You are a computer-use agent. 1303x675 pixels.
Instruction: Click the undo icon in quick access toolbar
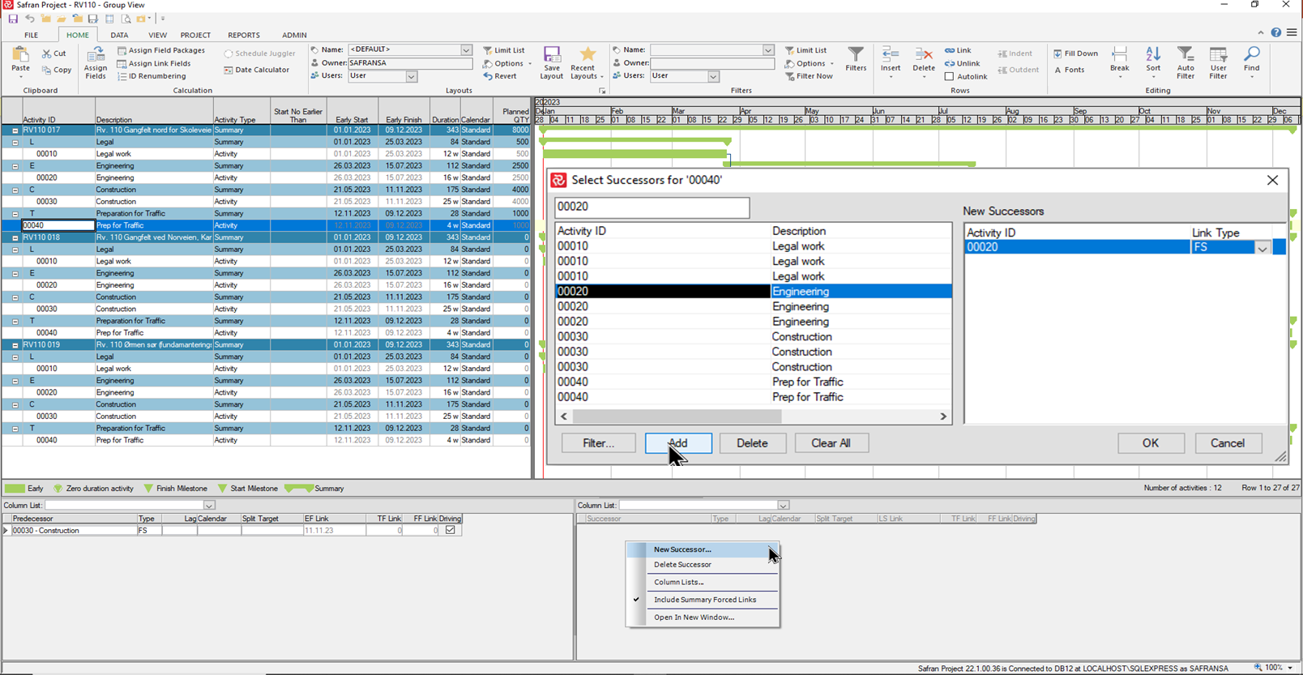tap(30, 18)
